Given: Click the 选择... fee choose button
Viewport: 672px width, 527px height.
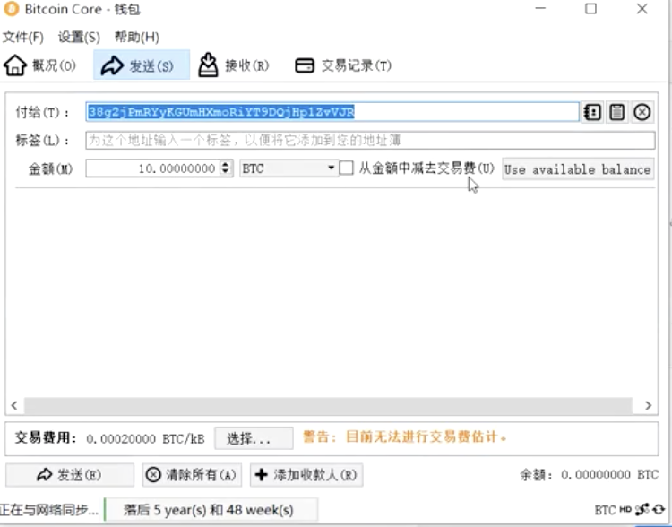Looking at the screenshot, I should (x=254, y=438).
